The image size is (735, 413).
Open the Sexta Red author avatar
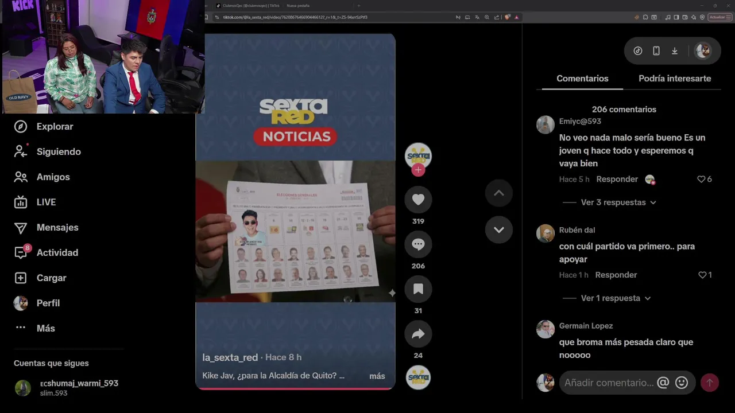(x=418, y=155)
